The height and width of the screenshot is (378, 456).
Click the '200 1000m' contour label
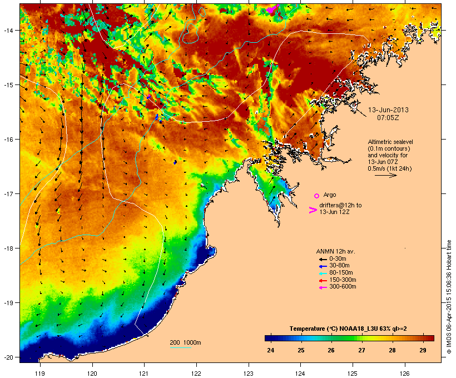tap(185, 342)
